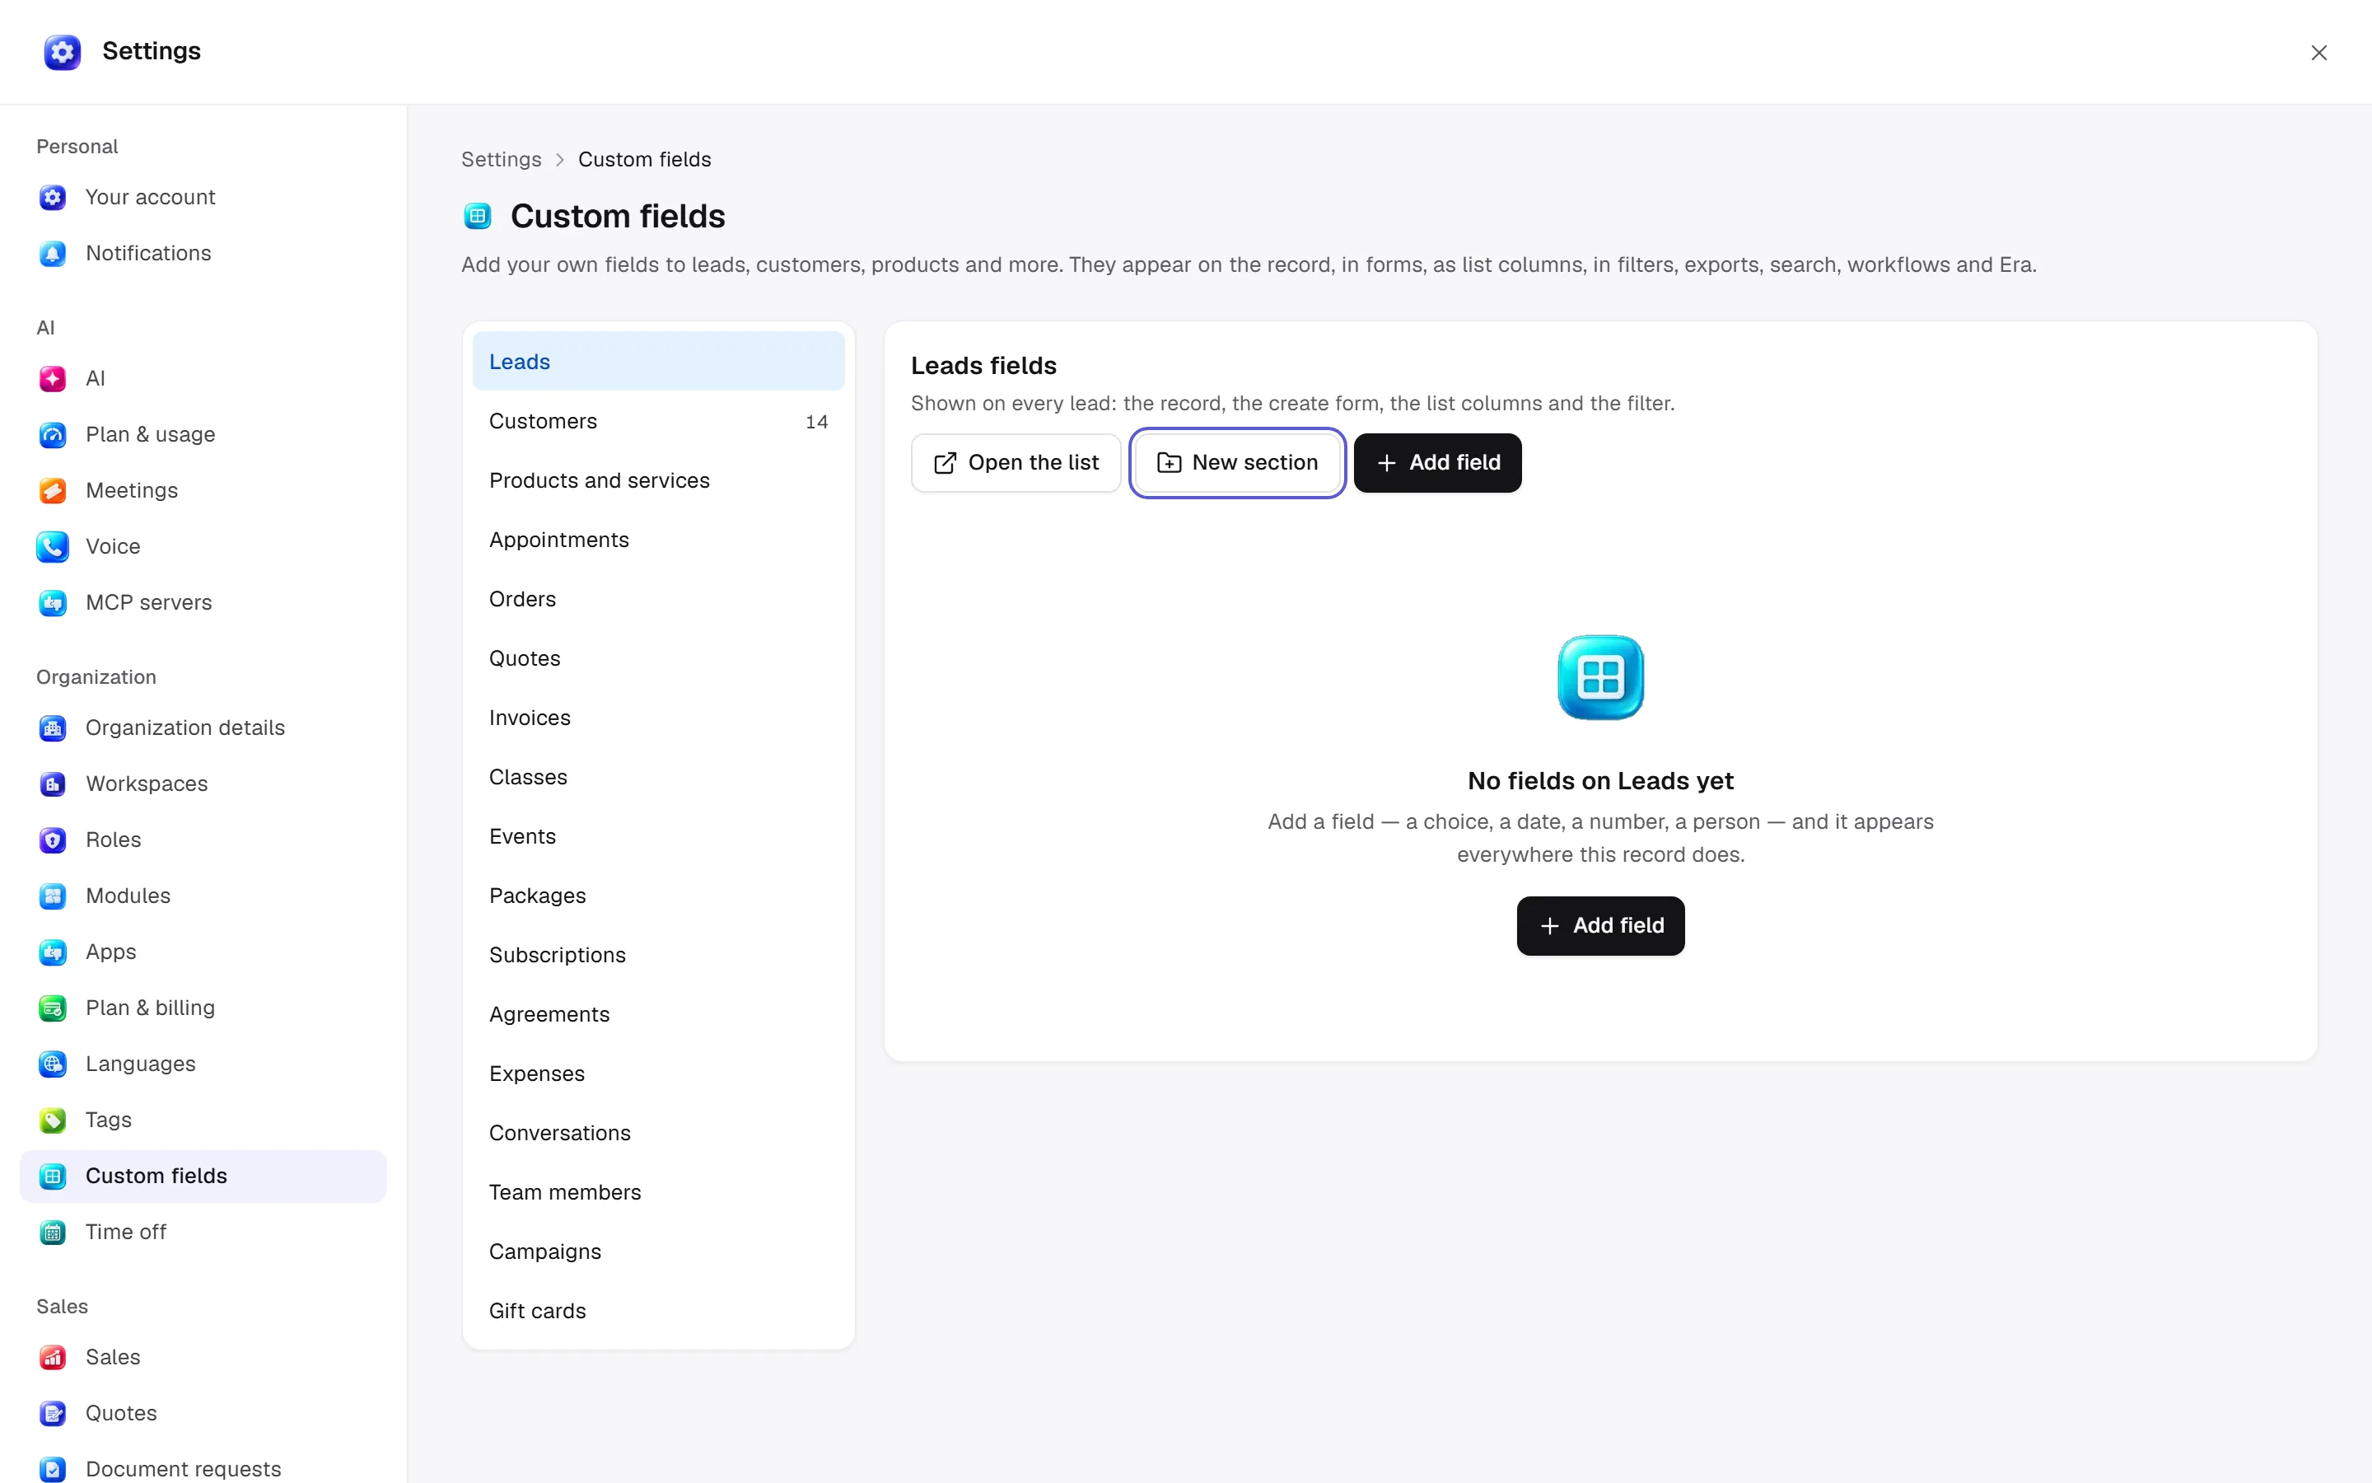
Task: Open the MCP servers icon
Action: pyautogui.click(x=53, y=602)
